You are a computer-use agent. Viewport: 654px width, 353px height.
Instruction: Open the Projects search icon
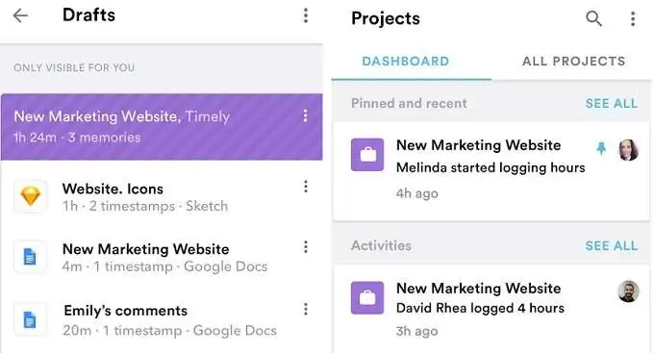[x=593, y=18]
